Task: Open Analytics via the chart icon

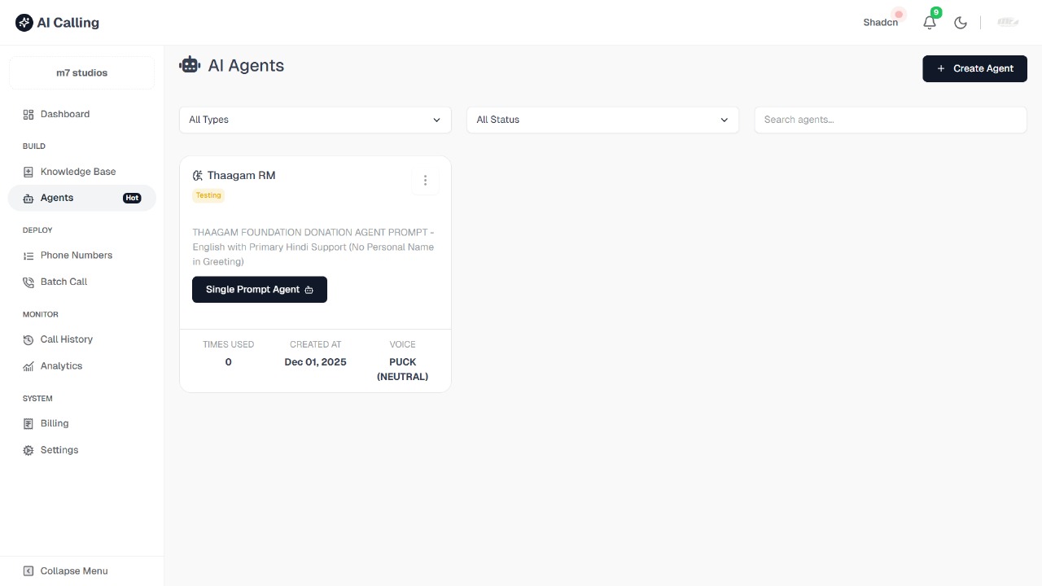Action: pyautogui.click(x=28, y=365)
